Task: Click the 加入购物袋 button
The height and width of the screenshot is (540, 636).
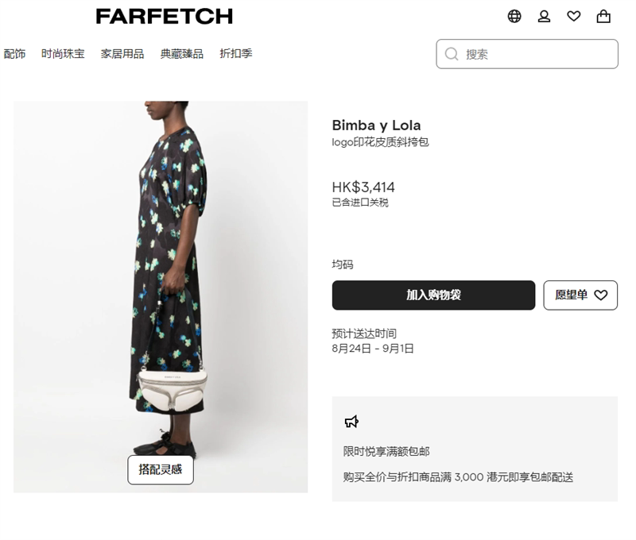Action: (433, 295)
